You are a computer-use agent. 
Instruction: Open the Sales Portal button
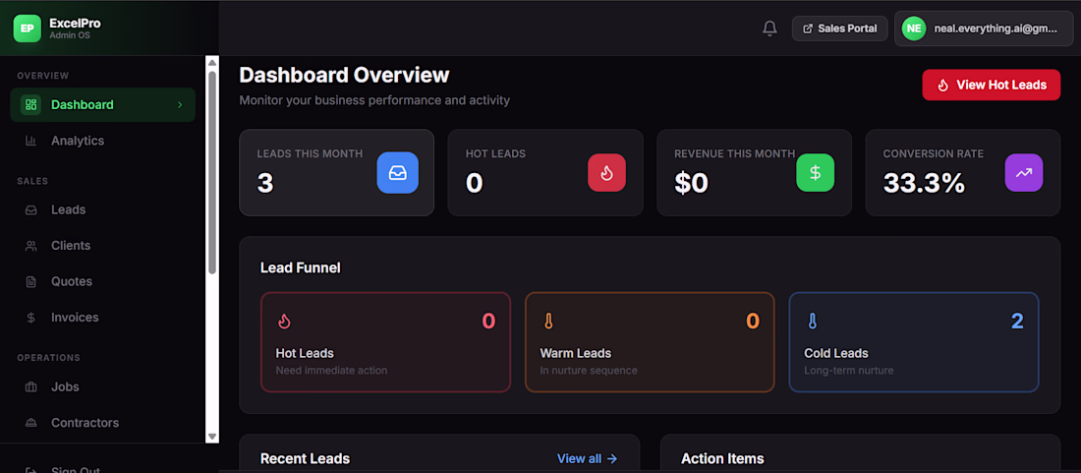(839, 29)
